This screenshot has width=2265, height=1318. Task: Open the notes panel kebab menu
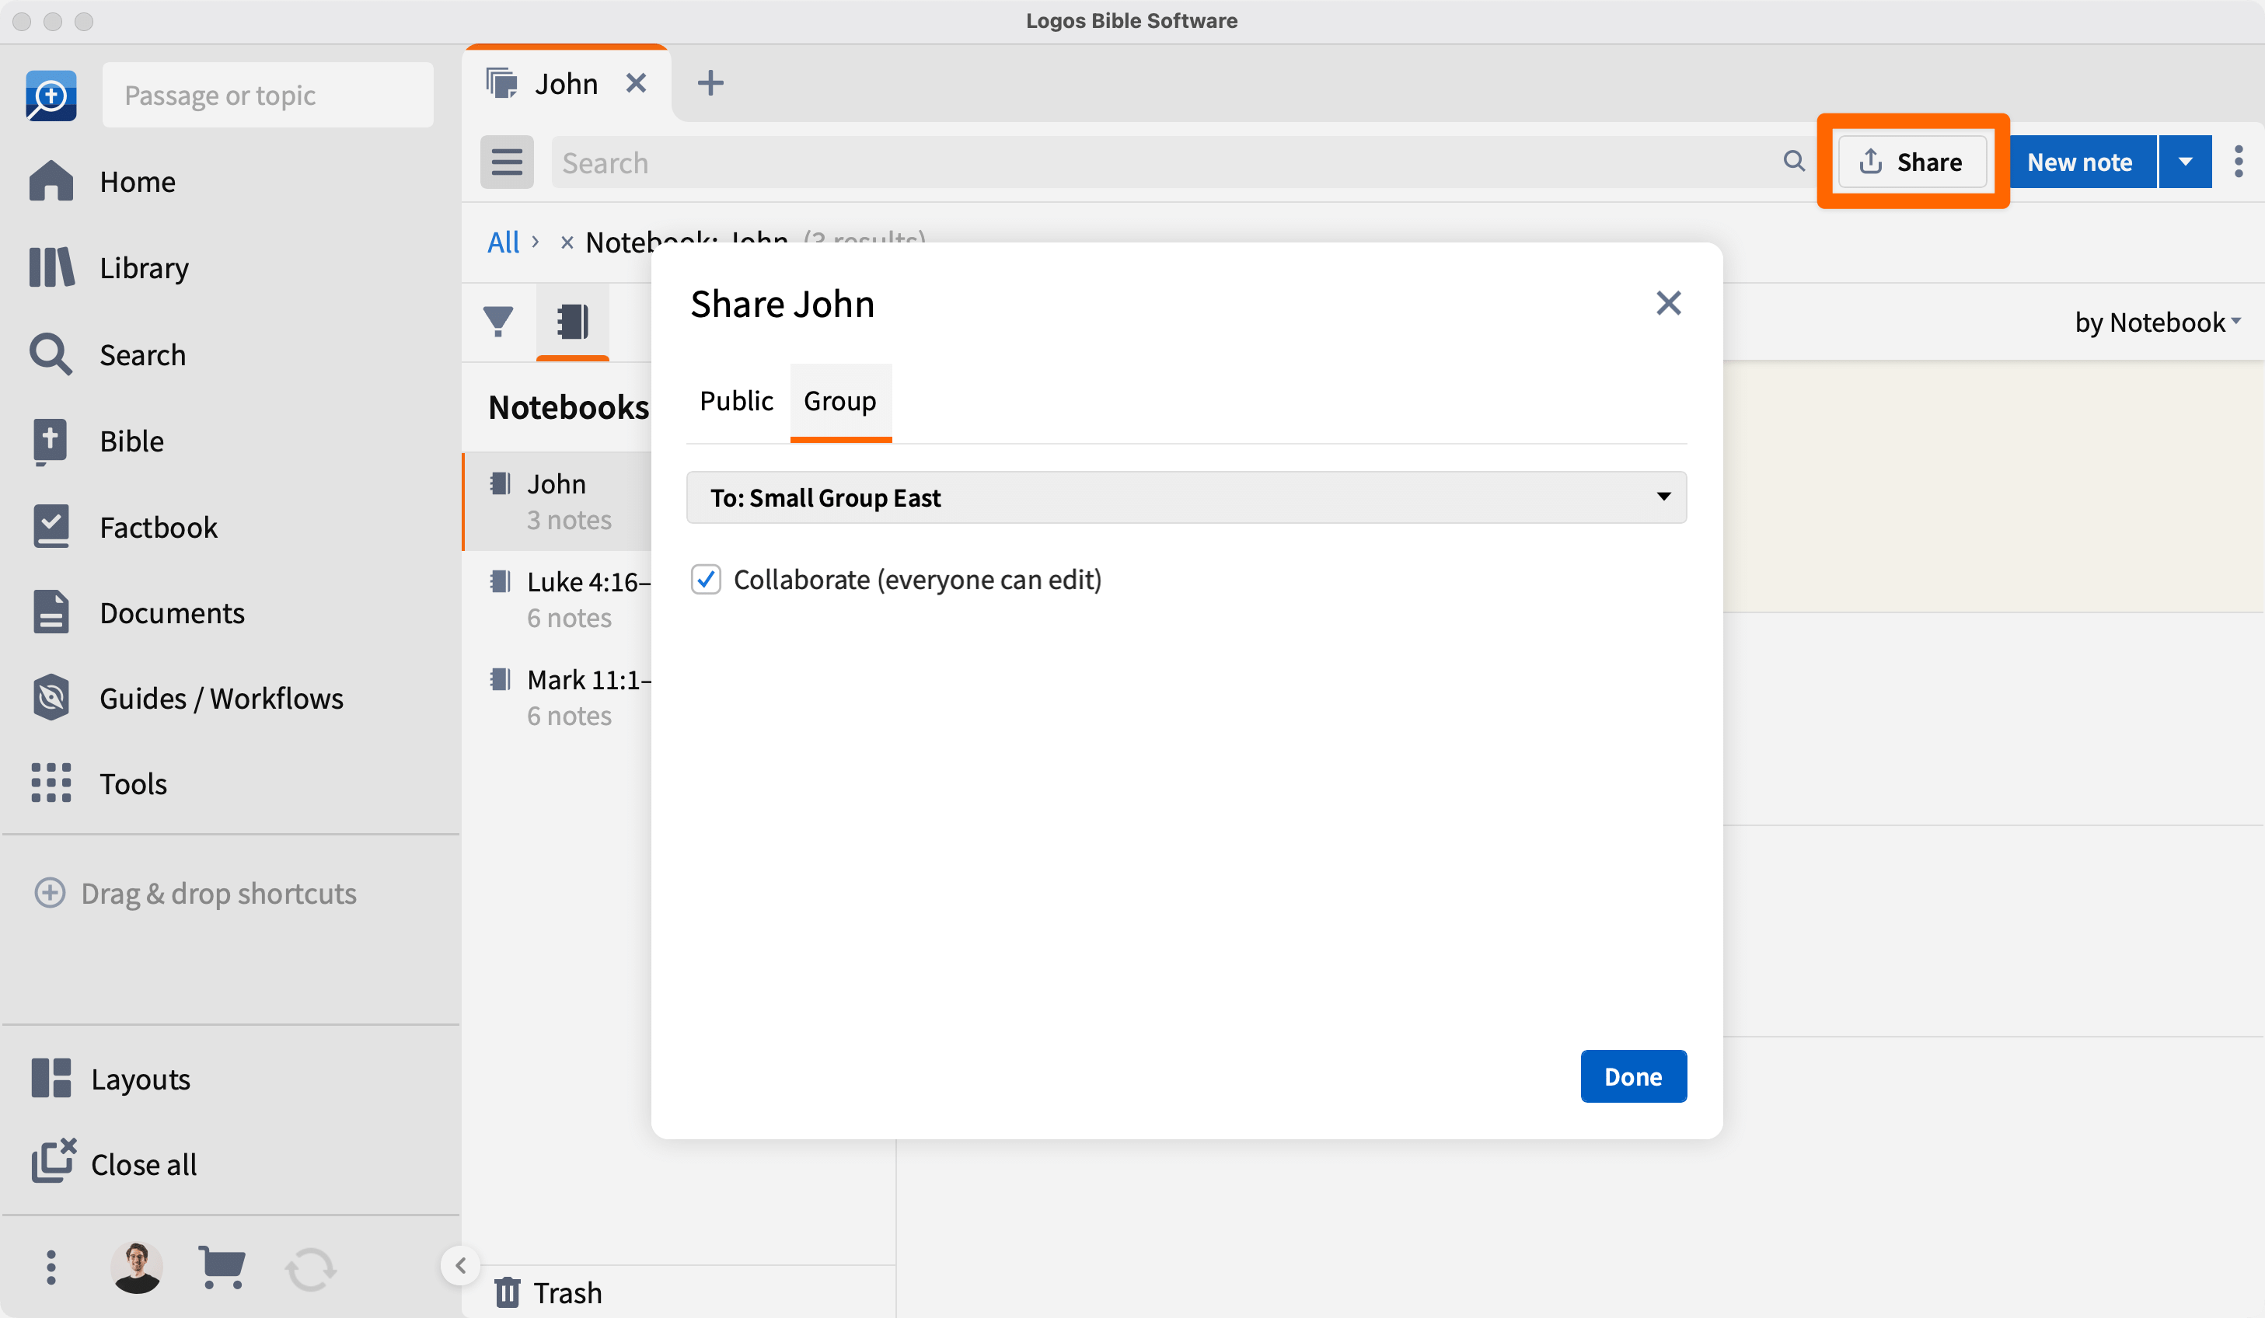coord(2238,162)
